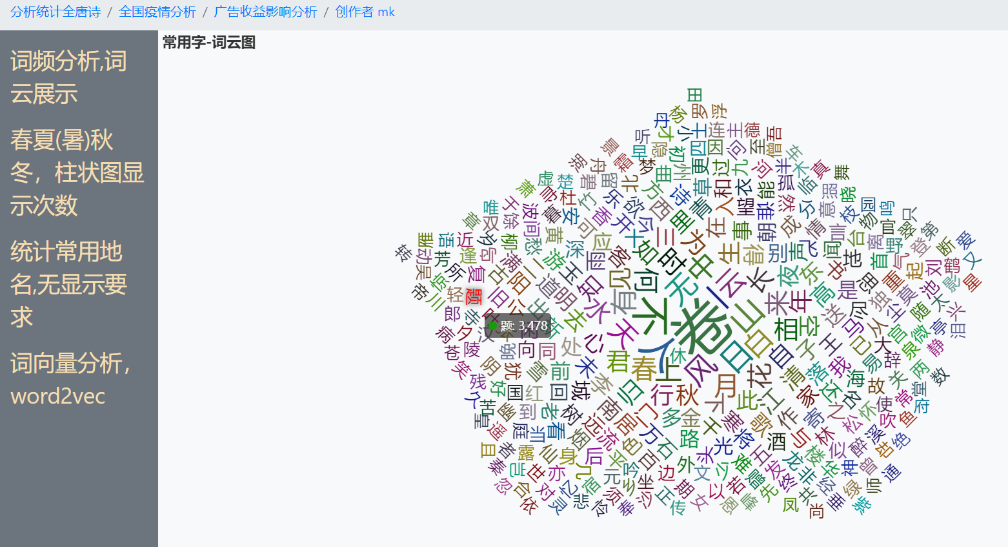Click the pale 红 character
The height and width of the screenshot is (547, 1008).
tap(535, 391)
